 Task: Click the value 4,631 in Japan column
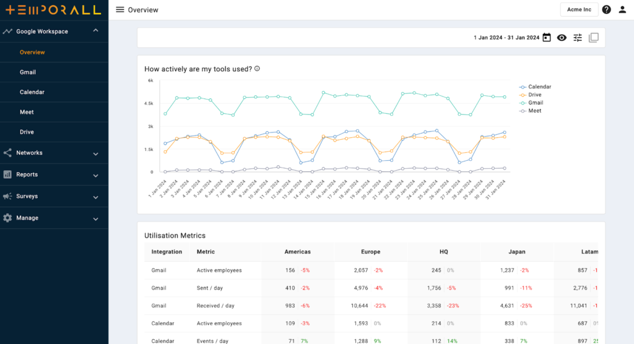507,306
